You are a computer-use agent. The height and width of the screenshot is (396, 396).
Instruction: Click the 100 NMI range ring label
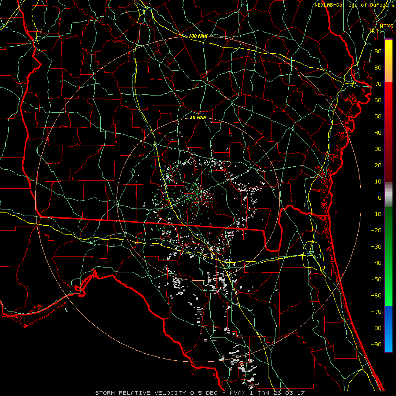click(198, 36)
